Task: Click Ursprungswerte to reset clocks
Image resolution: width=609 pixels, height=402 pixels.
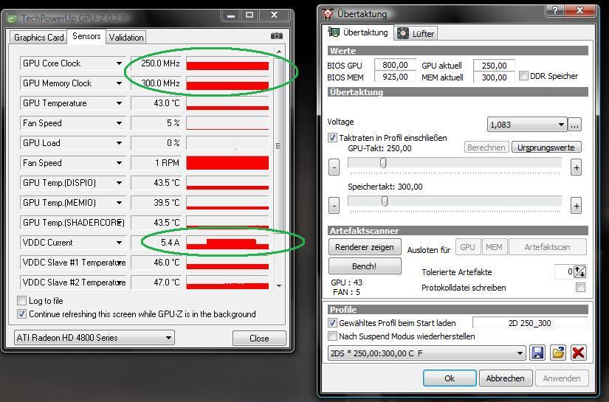Action: 546,148
